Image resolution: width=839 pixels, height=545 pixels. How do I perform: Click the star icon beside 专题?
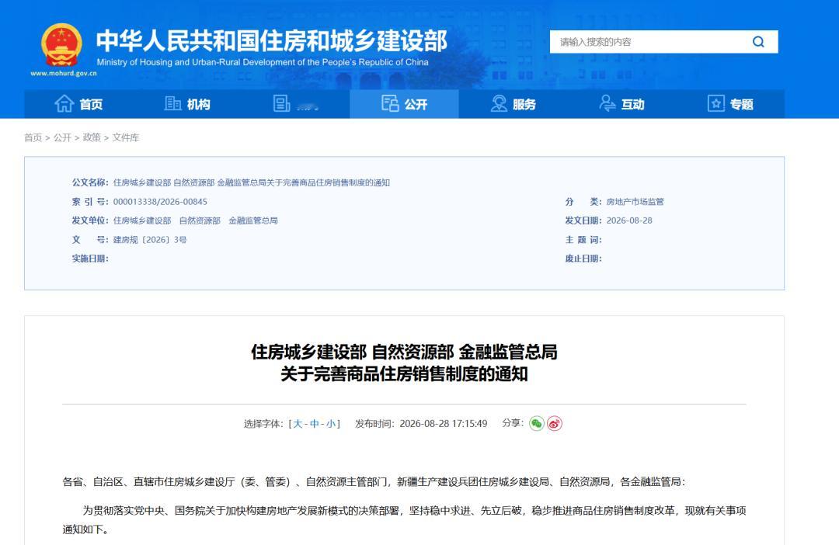716,103
